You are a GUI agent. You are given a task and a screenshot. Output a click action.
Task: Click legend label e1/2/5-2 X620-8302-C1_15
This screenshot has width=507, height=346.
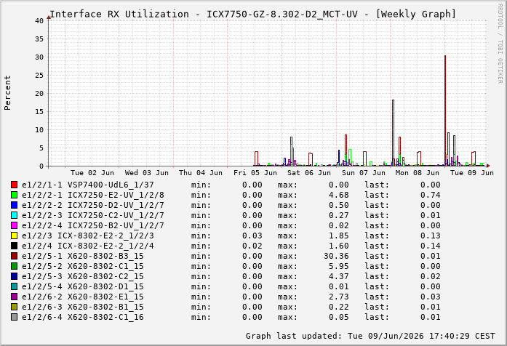(82, 266)
